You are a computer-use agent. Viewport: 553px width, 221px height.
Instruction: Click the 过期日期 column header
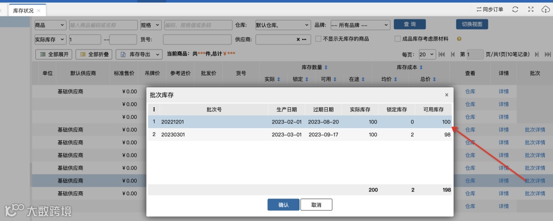tap(324, 110)
